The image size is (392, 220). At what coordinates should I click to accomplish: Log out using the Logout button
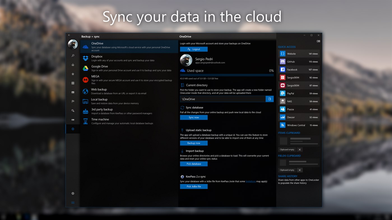tap(194, 49)
